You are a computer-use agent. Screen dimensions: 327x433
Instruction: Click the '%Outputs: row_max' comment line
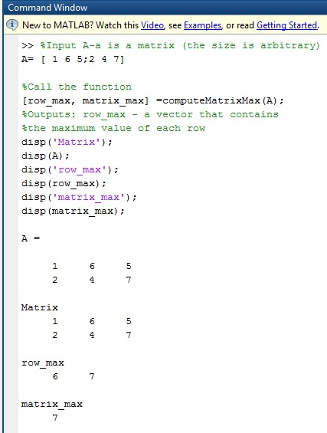pyautogui.click(x=150, y=114)
